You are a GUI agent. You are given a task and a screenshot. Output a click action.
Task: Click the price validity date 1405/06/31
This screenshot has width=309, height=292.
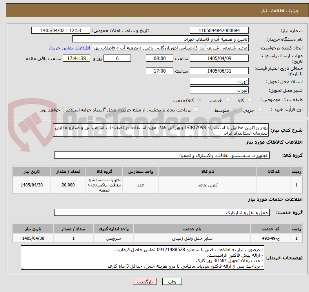click(219, 71)
